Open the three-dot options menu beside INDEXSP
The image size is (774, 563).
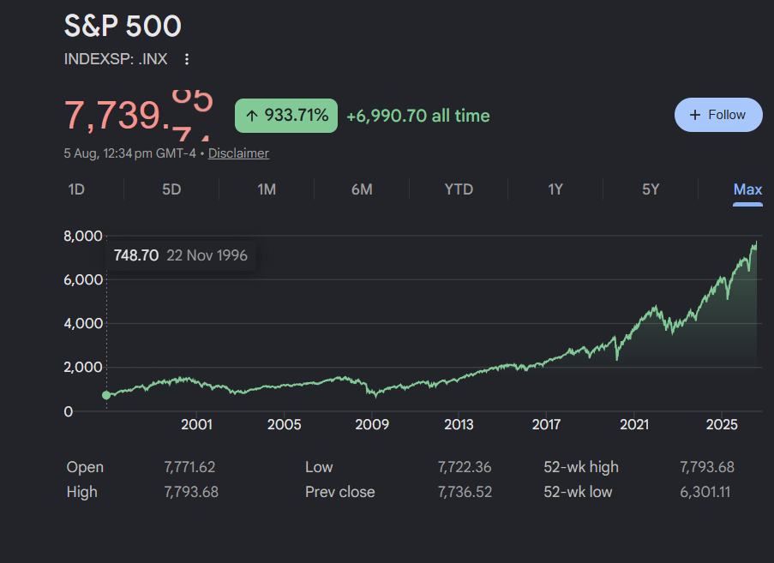pyautogui.click(x=187, y=59)
